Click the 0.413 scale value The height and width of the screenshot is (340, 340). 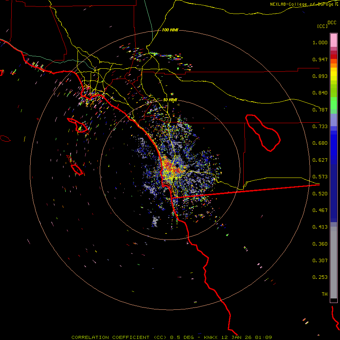[320, 227]
